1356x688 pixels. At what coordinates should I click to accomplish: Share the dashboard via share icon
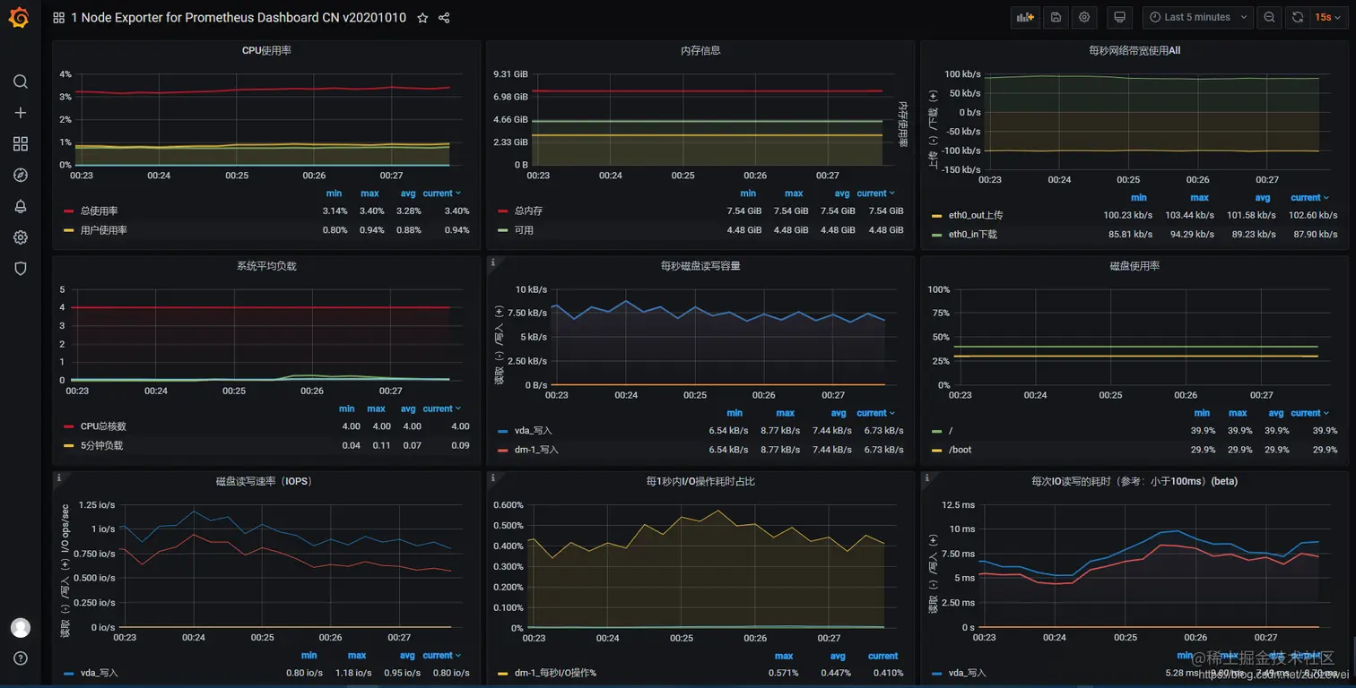(x=444, y=18)
